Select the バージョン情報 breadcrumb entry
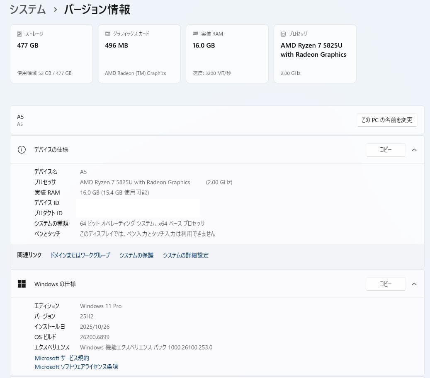The image size is (430, 378). click(x=97, y=10)
